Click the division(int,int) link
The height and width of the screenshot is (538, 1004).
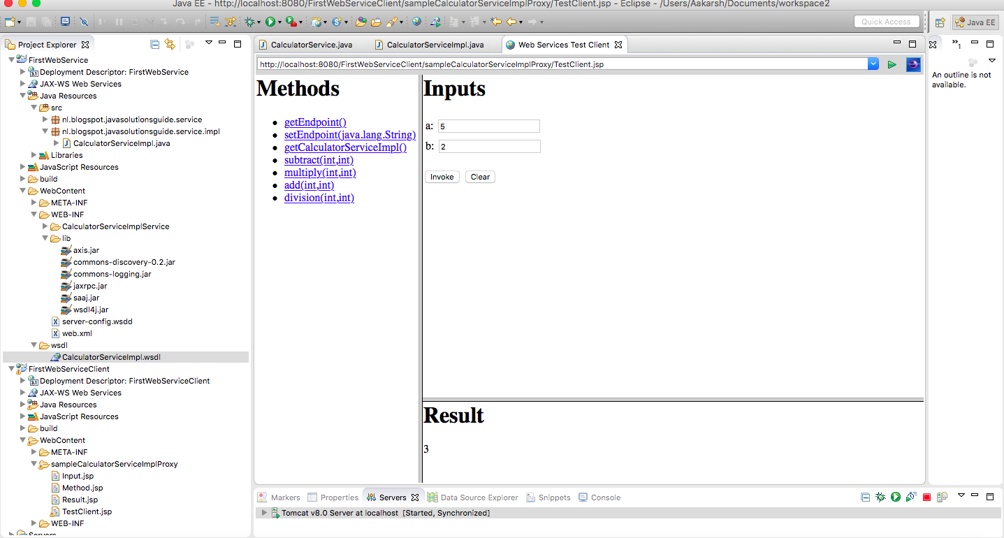coord(319,198)
